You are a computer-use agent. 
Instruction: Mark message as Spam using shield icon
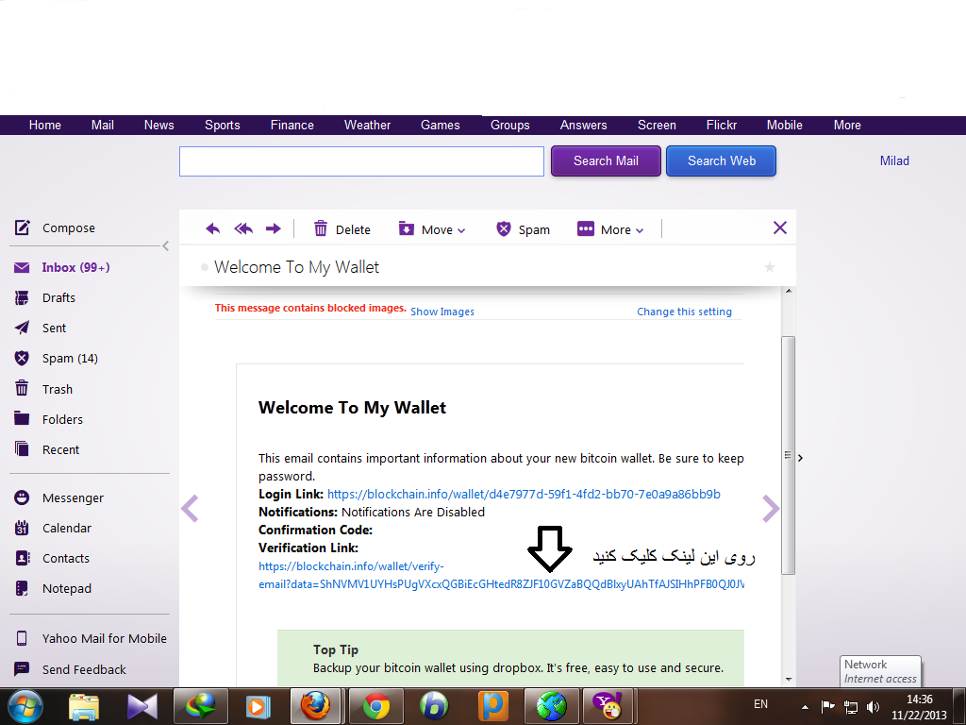coord(504,228)
